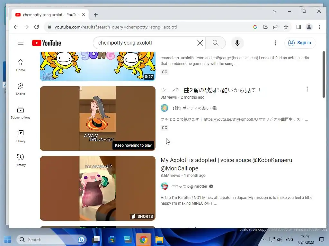
Task: Go forward with the browser forward arrow
Action: 26,27
